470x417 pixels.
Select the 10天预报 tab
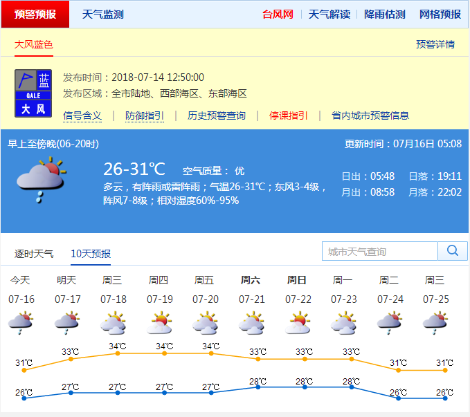(x=91, y=254)
